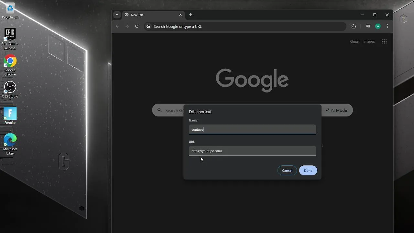Open AI Mode search

click(x=336, y=110)
